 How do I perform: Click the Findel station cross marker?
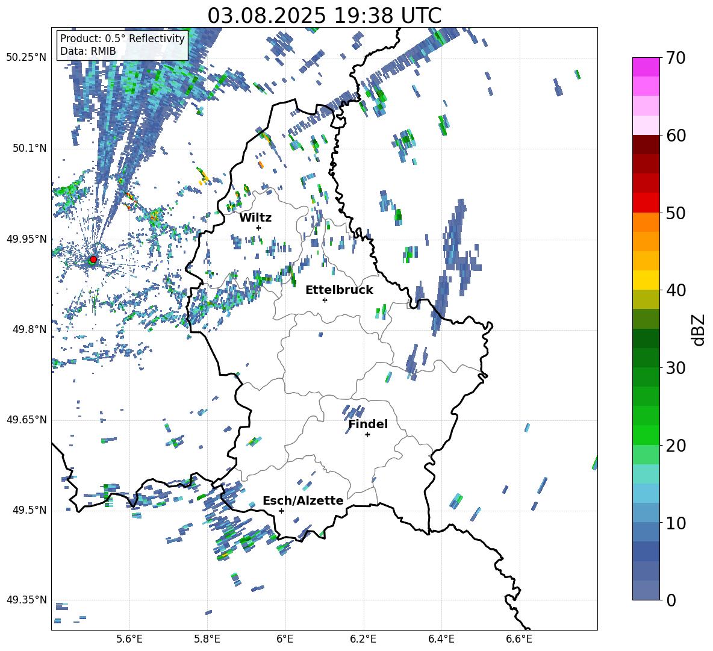[x=367, y=435]
